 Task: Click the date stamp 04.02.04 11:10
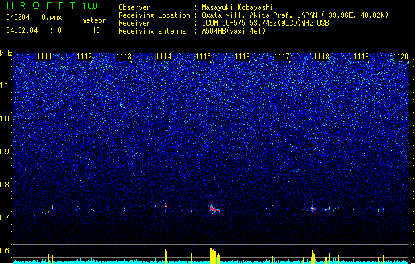tap(34, 30)
